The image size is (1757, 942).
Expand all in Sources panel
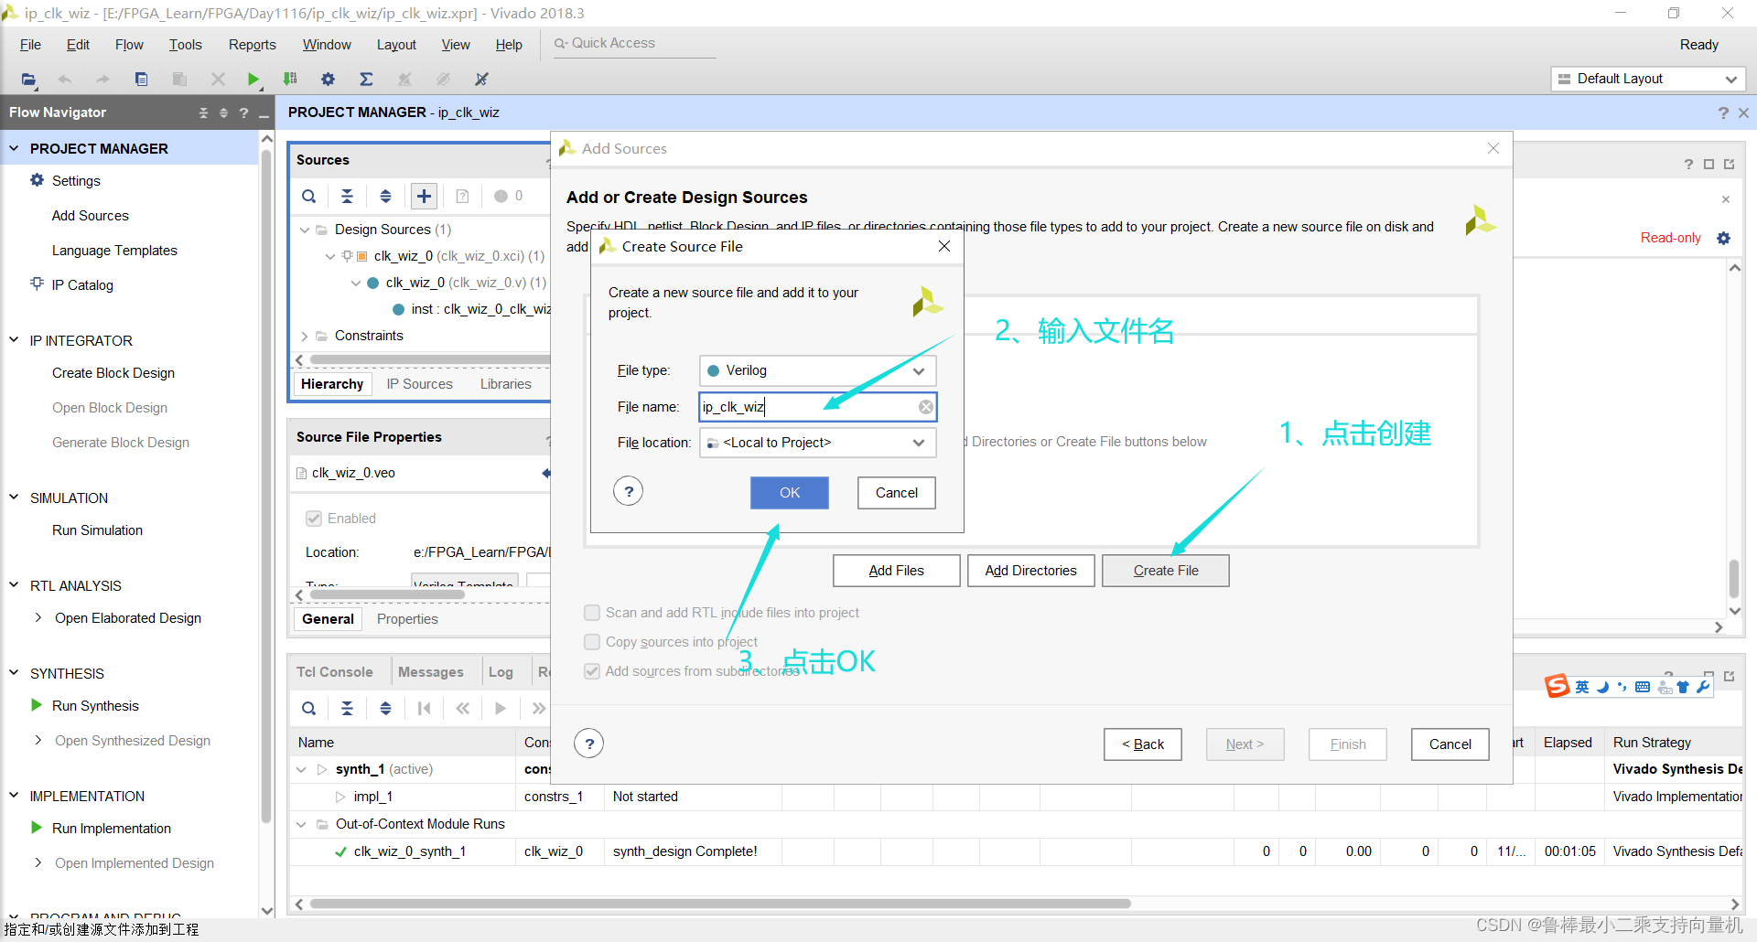385,196
